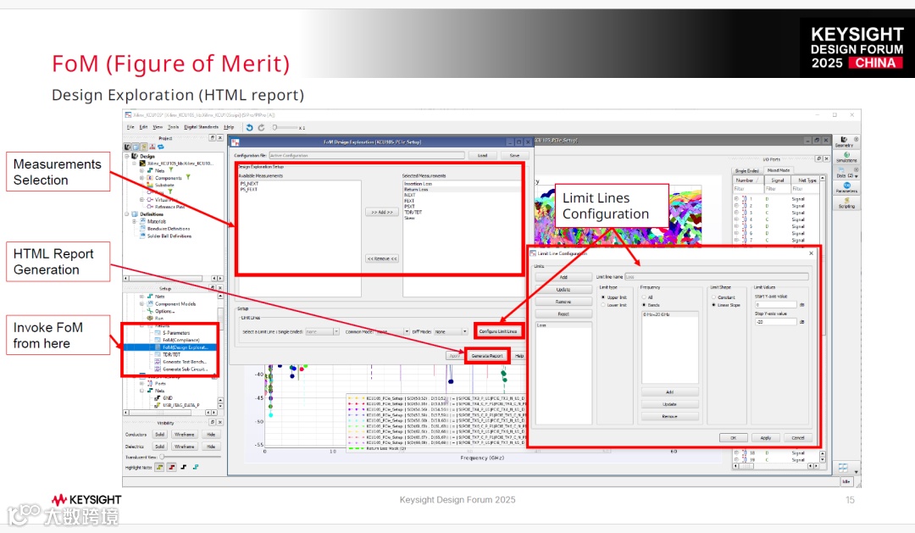
Task: Collapse the Design node in Project tree
Action: click(x=127, y=157)
